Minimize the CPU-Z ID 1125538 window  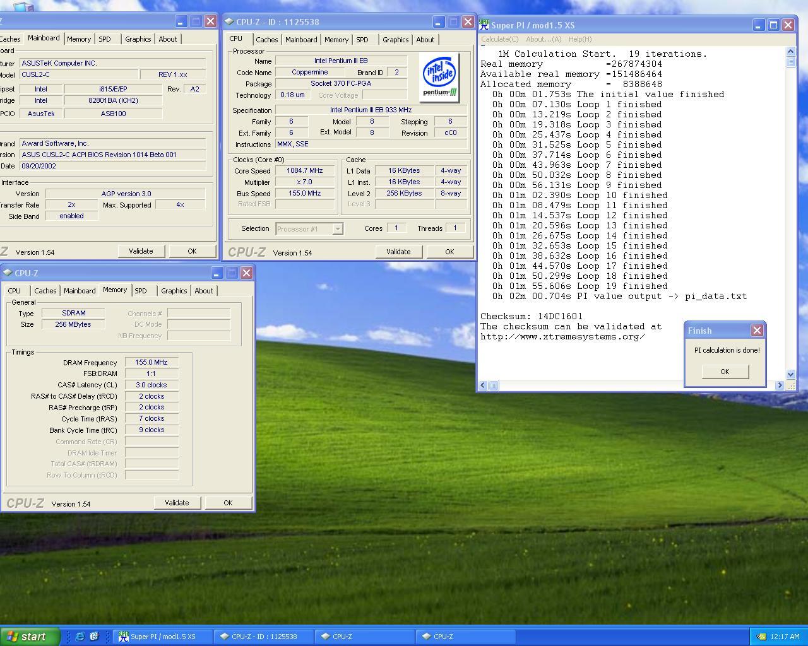pyautogui.click(x=439, y=22)
